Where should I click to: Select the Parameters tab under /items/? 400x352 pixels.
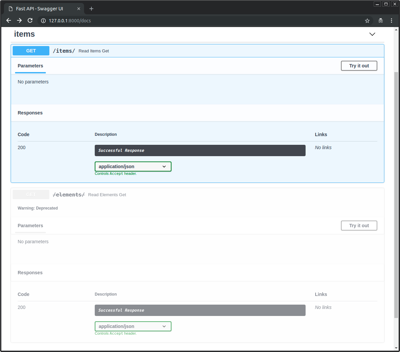(x=30, y=66)
